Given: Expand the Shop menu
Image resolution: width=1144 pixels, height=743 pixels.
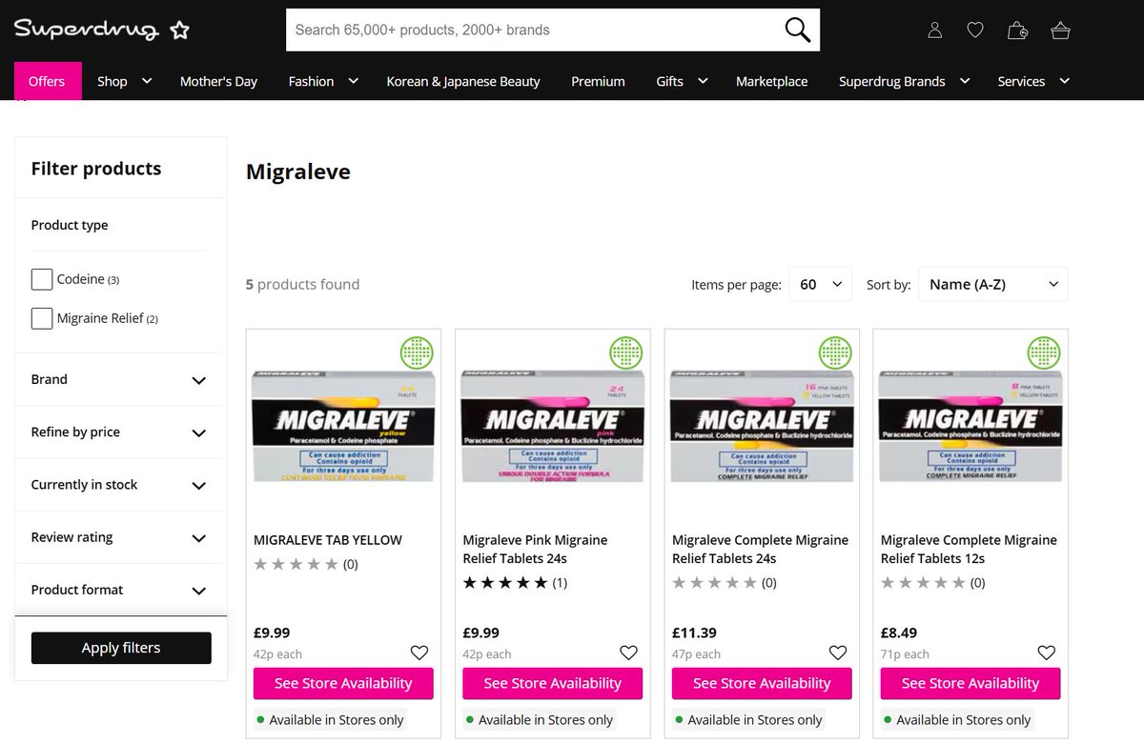Looking at the screenshot, I should (x=124, y=81).
